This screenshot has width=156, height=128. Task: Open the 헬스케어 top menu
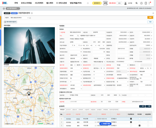tap(50, 3)
